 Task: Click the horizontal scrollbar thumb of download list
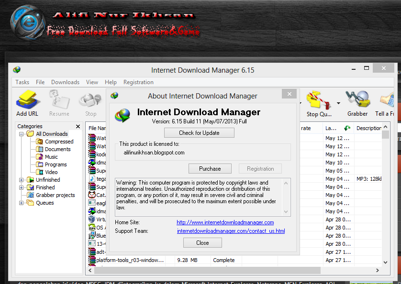pyautogui.click(x=206, y=270)
